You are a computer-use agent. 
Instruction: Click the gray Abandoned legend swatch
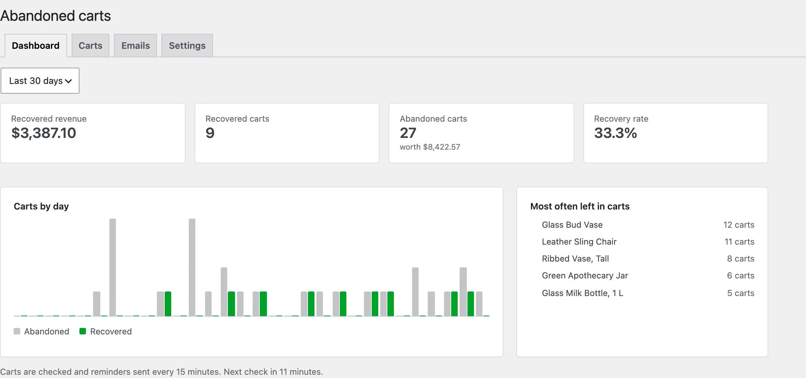(17, 331)
